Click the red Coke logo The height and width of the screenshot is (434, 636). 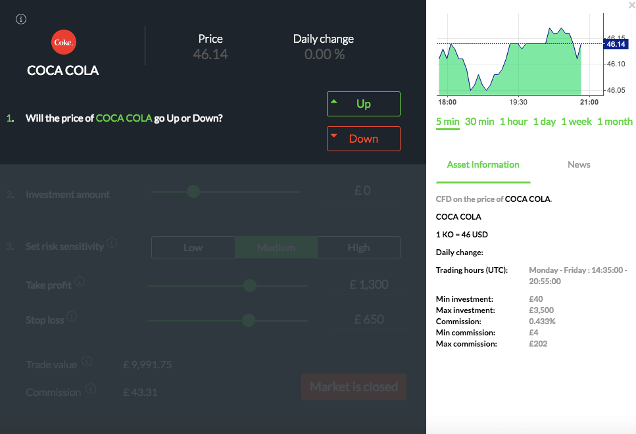click(64, 42)
